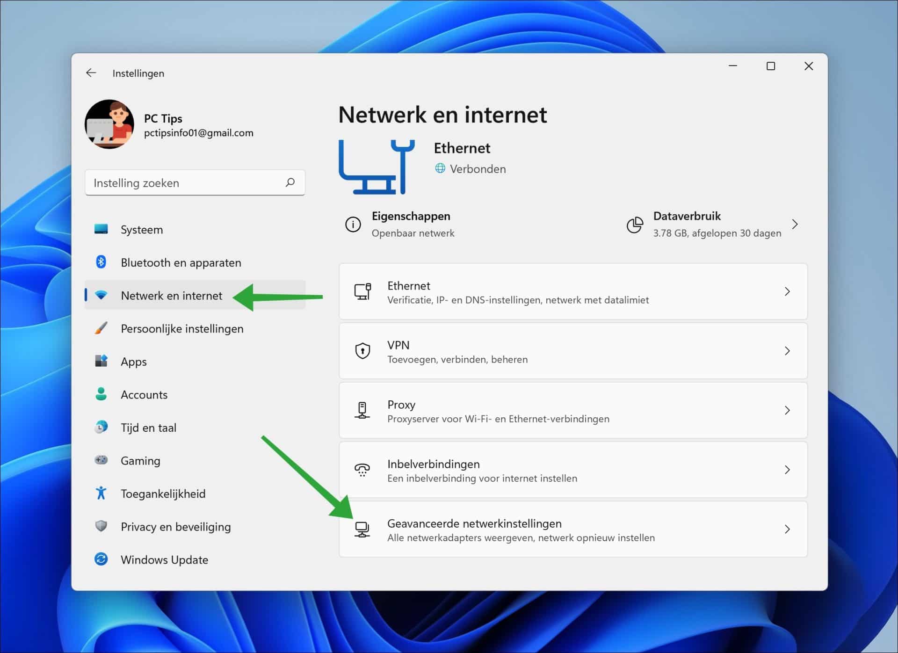898x653 pixels.
Task: Click the Bluetooth en apparaten icon
Action: tap(101, 262)
